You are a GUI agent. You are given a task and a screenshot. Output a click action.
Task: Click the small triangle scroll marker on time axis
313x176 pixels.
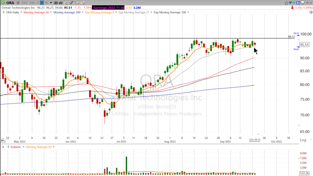tap(258, 134)
